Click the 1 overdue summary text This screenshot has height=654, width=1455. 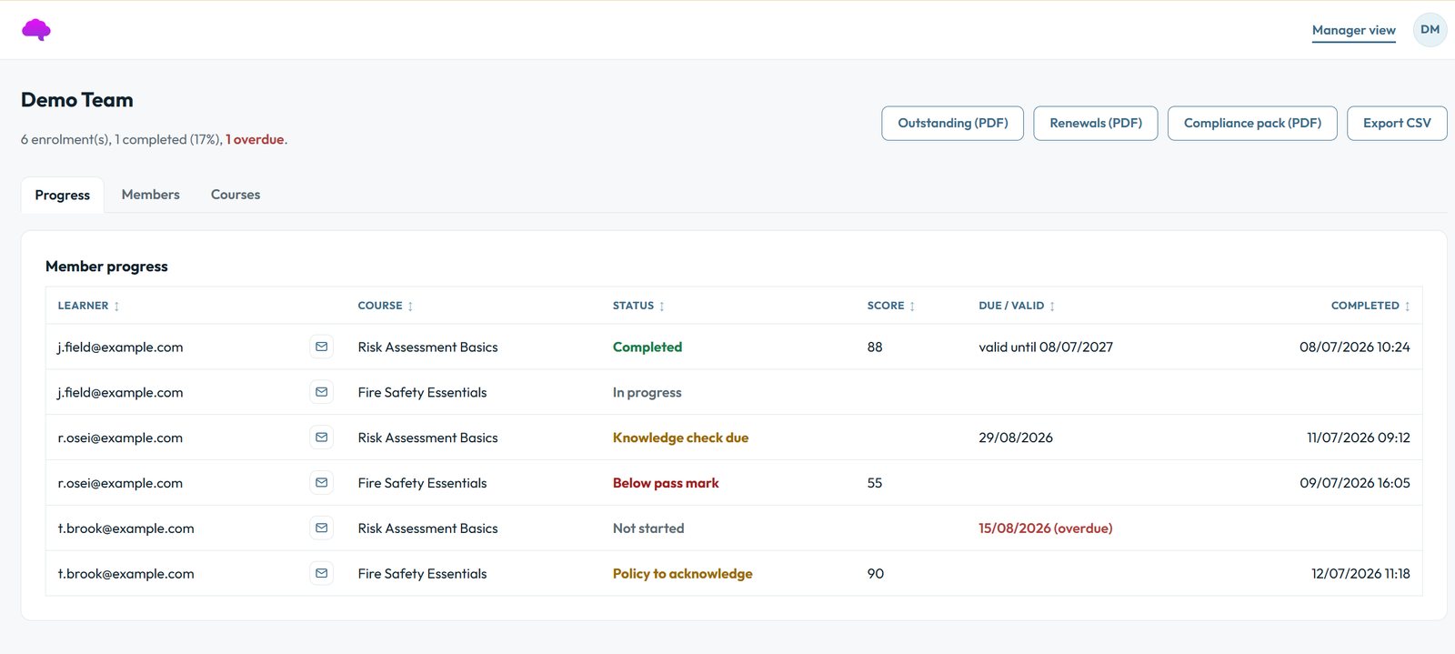pos(255,139)
